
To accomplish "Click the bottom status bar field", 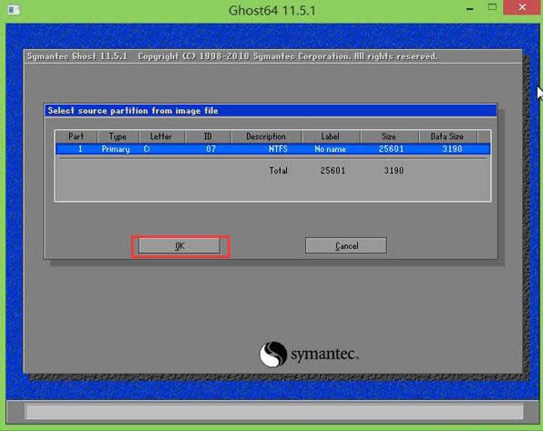I will click(273, 412).
